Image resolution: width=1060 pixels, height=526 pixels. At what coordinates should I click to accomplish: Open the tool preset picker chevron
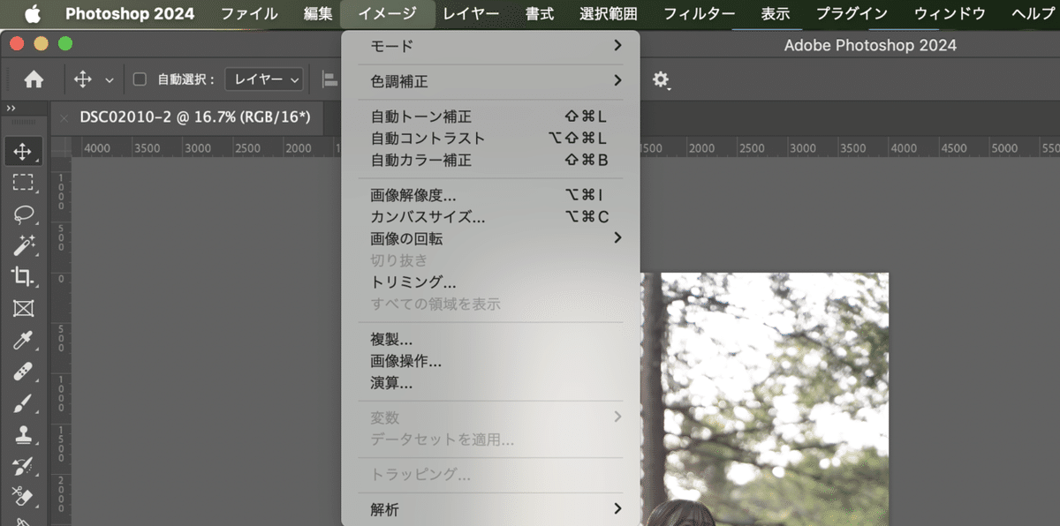point(110,79)
